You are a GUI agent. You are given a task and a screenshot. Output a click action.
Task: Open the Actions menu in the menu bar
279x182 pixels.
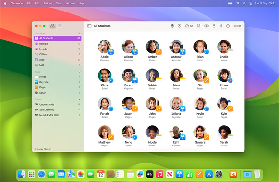(x=47, y=3)
